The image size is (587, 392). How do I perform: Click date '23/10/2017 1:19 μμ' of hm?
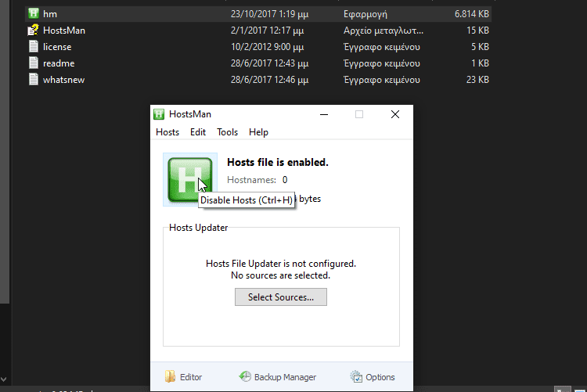(x=269, y=14)
